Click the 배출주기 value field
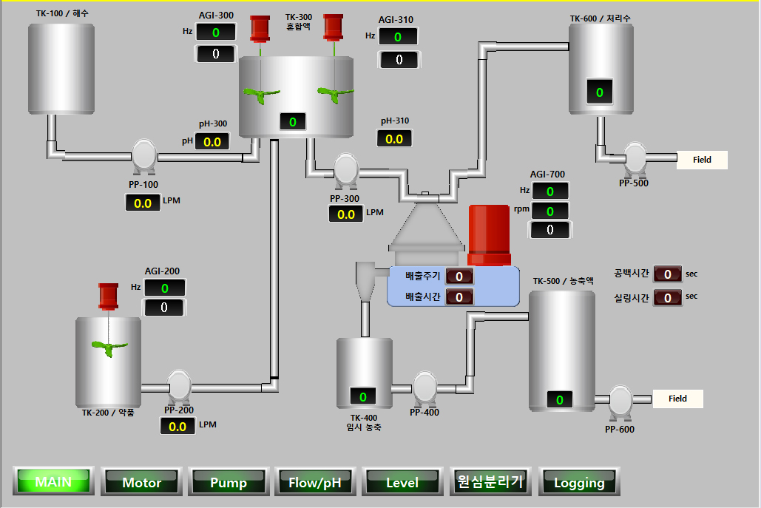 459,277
